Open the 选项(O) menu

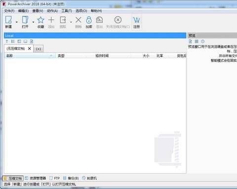pos(81,11)
